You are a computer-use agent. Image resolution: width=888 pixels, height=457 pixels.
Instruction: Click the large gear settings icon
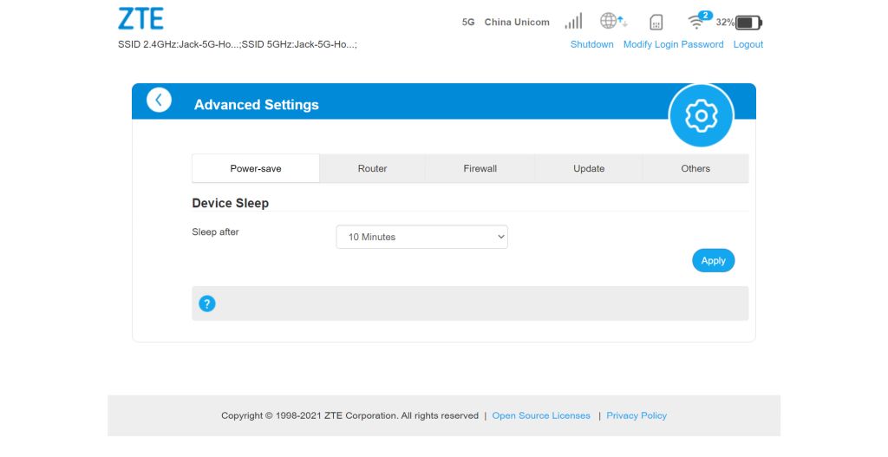[x=701, y=115]
